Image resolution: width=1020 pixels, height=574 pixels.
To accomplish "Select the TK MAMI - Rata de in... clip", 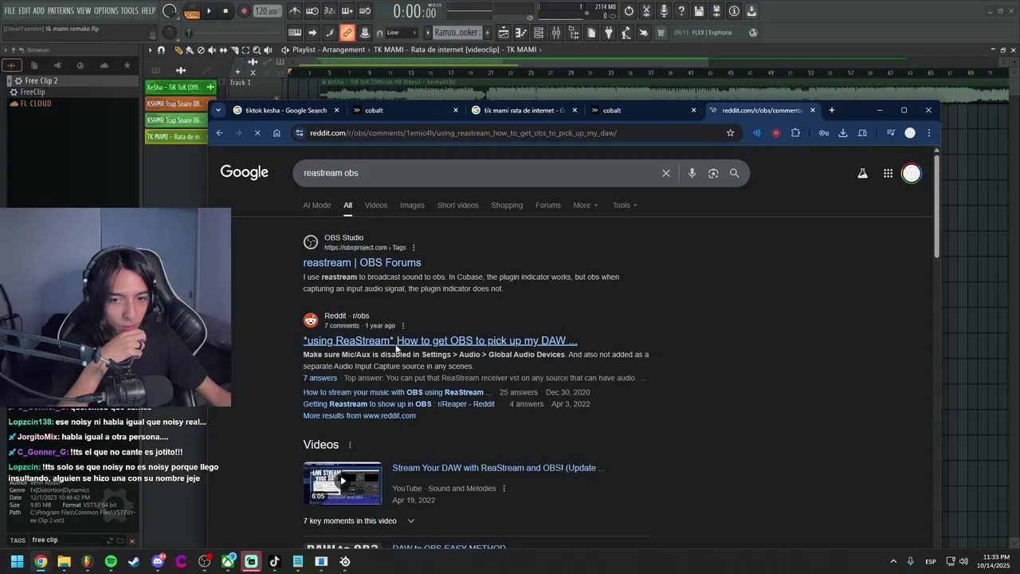I will pyautogui.click(x=175, y=136).
